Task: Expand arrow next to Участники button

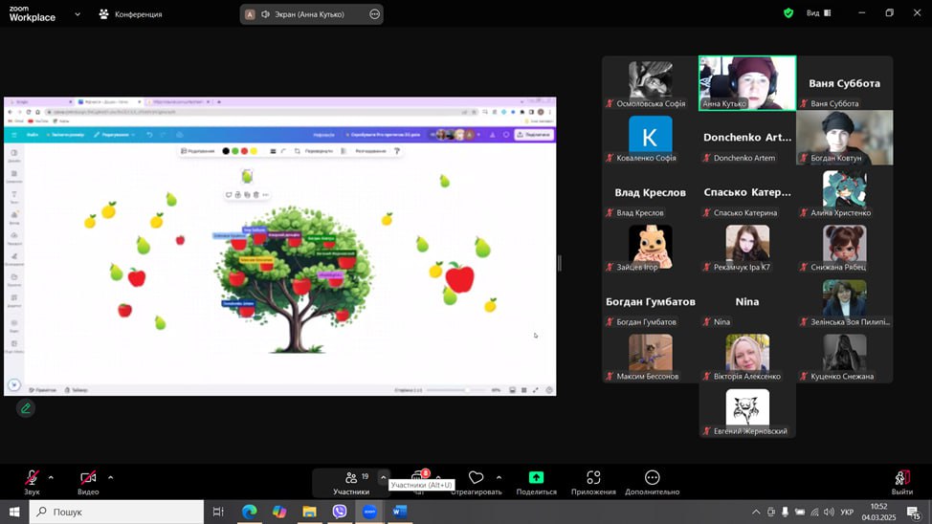Action: tap(384, 477)
